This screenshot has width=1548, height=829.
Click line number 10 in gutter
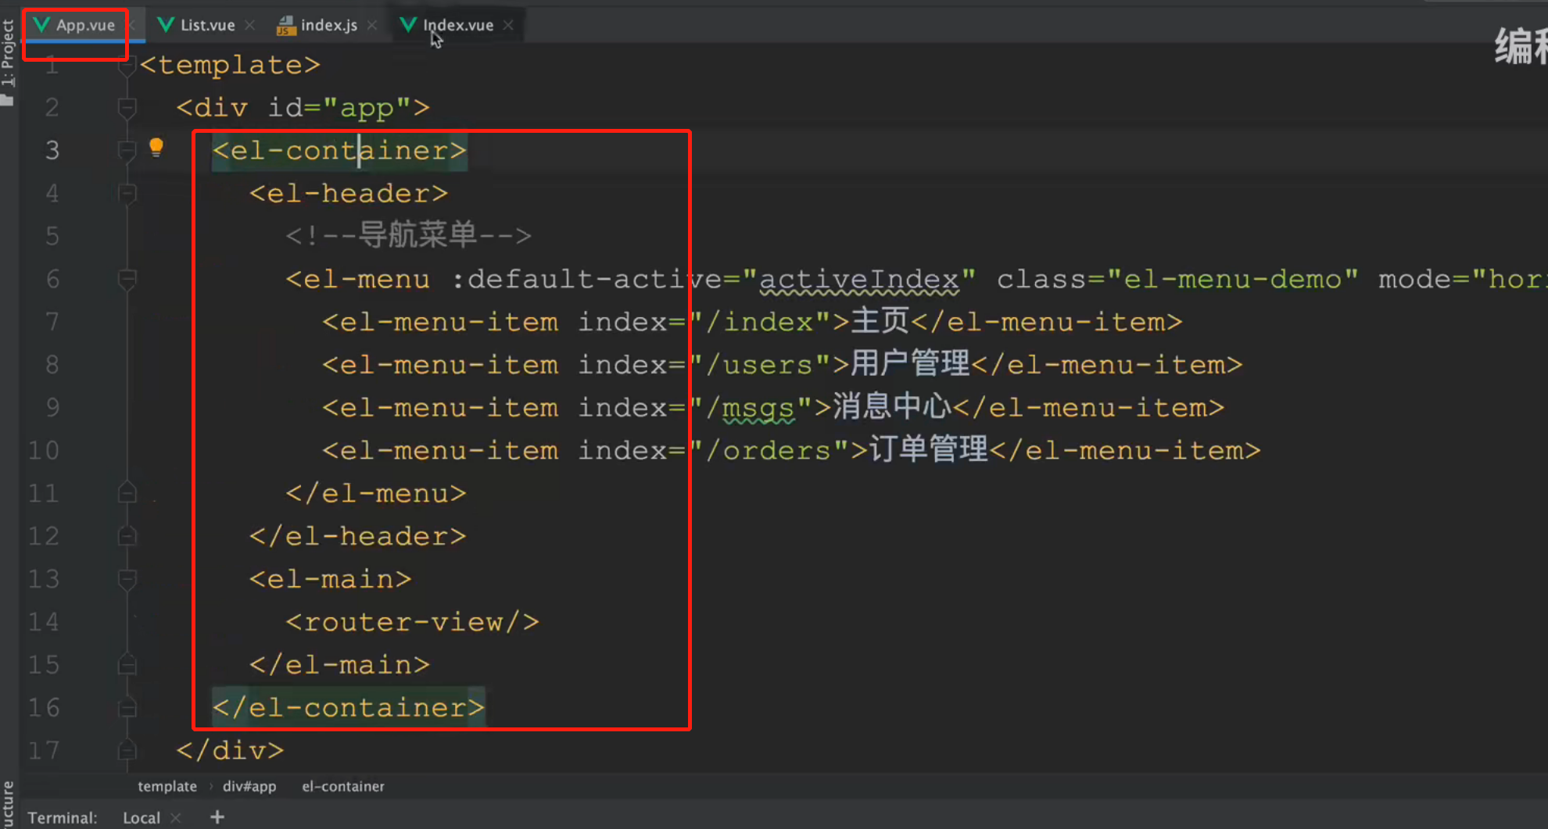pos(44,451)
